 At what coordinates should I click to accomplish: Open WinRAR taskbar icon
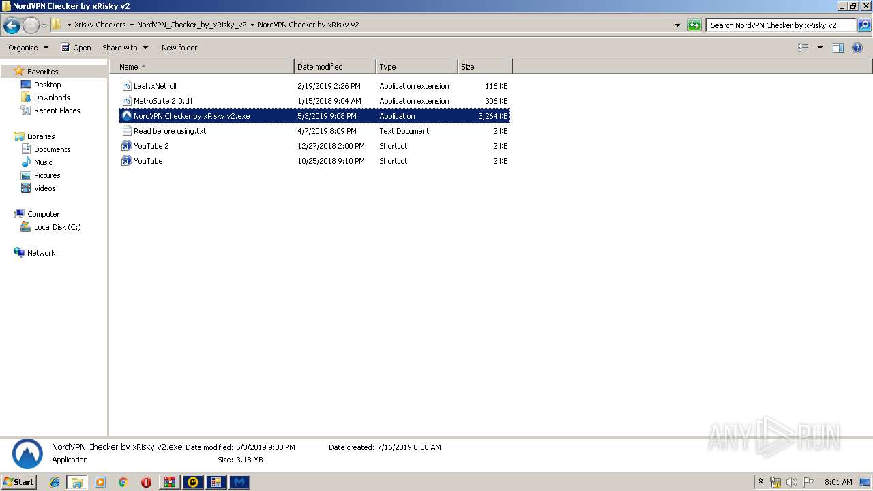[x=170, y=482]
